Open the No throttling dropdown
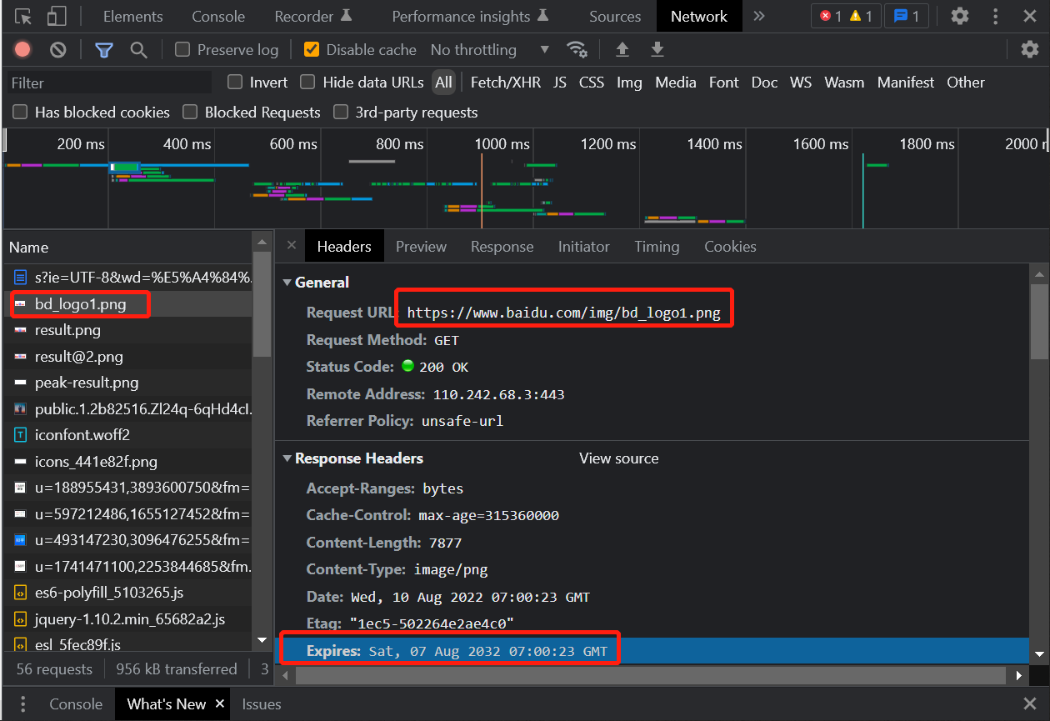This screenshot has width=1050, height=721. pos(490,50)
